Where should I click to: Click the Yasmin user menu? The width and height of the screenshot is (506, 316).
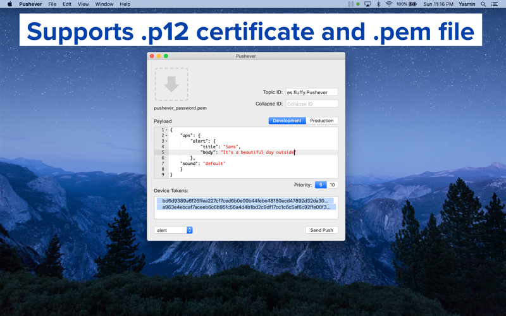(467, 4)
